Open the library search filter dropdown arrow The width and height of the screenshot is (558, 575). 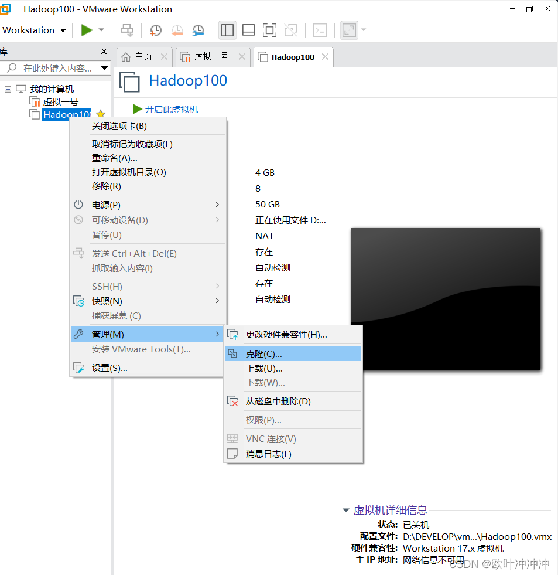(x=104, y=68)
